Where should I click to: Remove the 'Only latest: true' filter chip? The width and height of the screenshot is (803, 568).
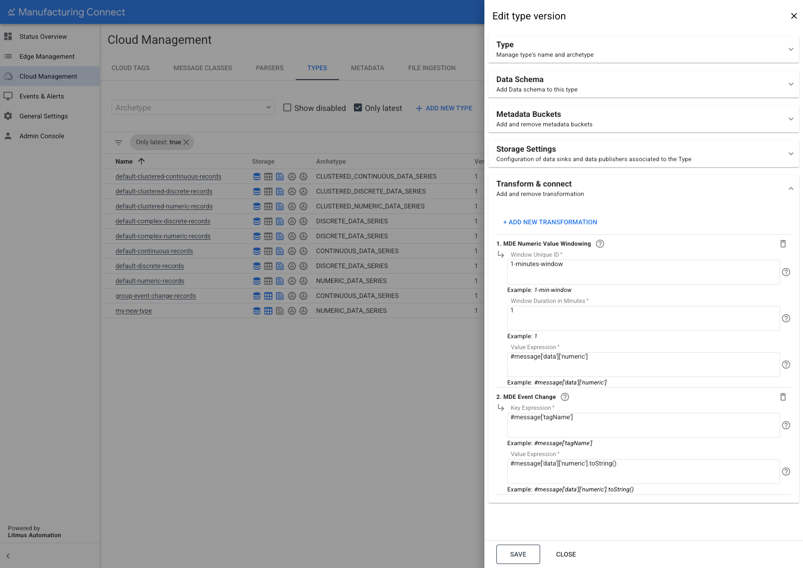click(x=187, y=142)
